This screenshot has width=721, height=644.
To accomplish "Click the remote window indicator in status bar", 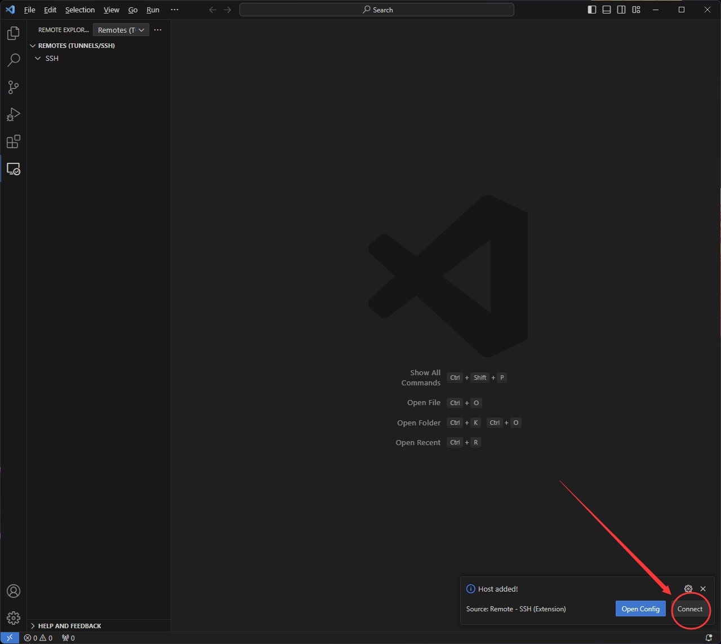I will tap(10, 638).
